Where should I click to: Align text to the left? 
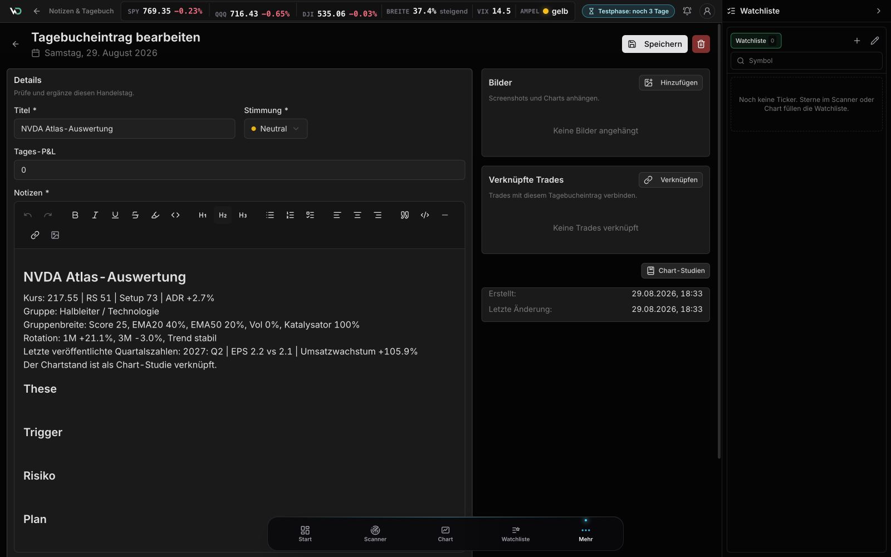click(337, 215)
